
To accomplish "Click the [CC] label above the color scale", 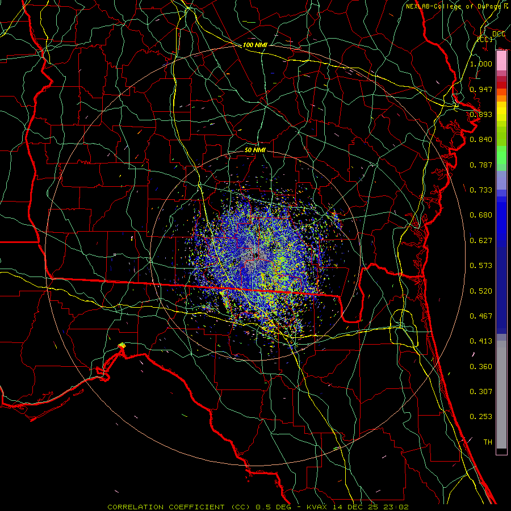I will point(485,39).
